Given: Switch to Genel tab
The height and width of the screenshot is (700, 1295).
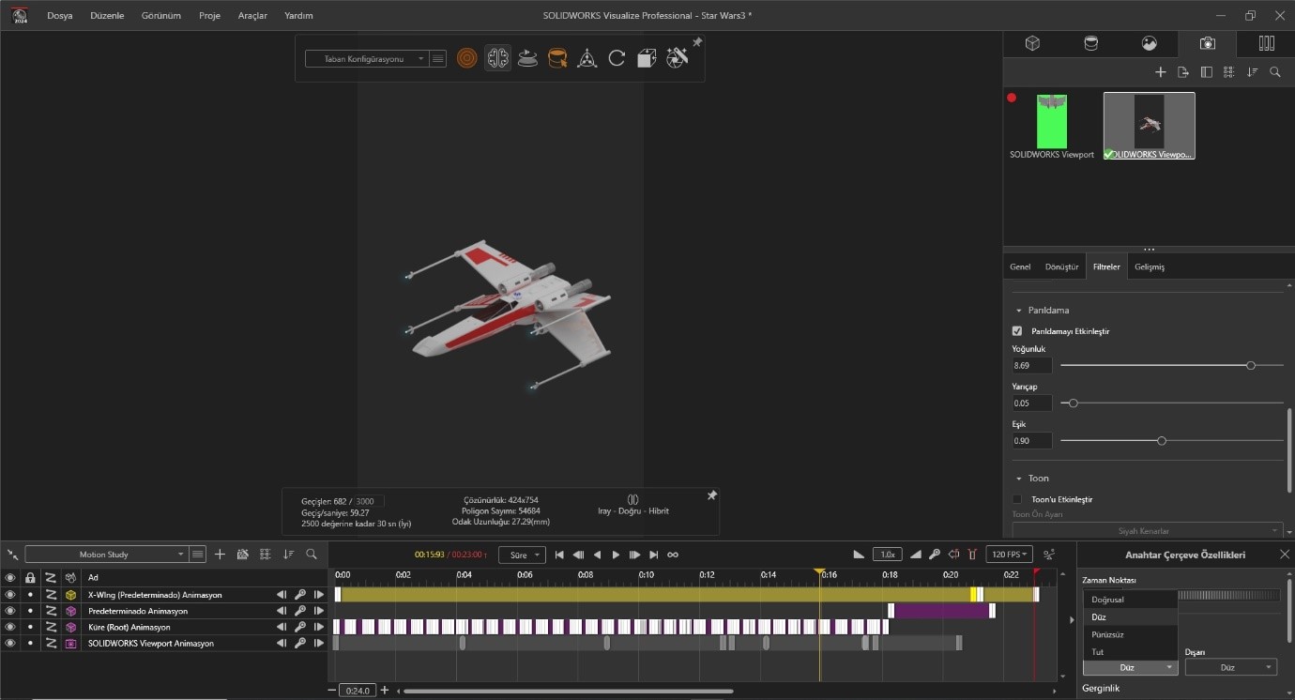Looking at the screenshot, I should [x=1020, y=266].
